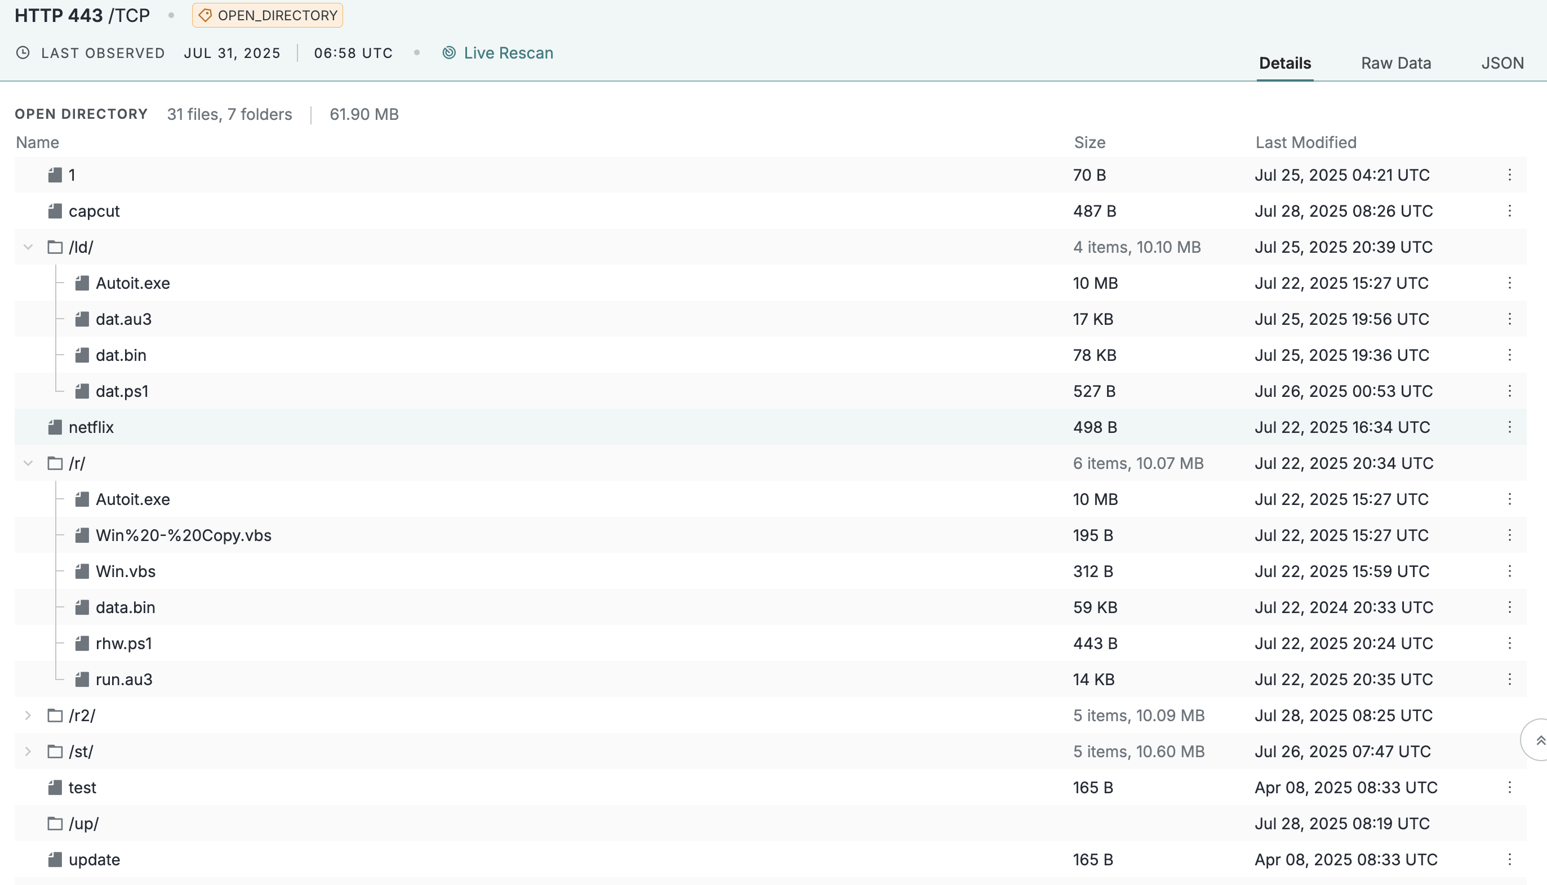
Task: Select the netflix file name
Action: (91, 427)
